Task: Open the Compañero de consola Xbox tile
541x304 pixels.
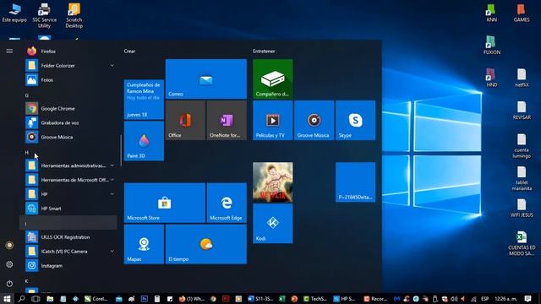Action: coord(273,79)
